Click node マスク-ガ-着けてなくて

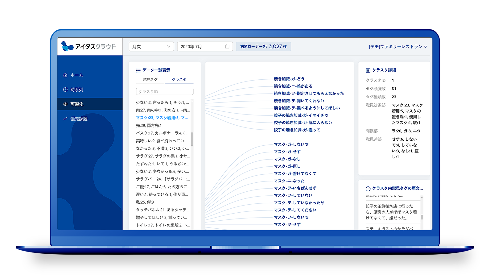point(295,174)
